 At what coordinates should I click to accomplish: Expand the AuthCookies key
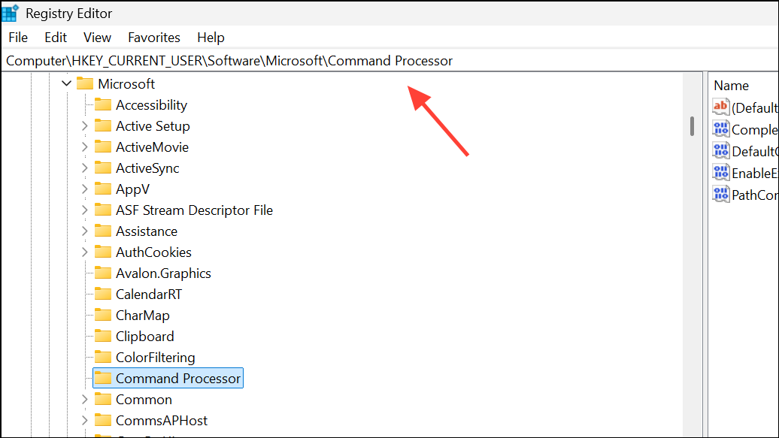click(x=84, y=252)
